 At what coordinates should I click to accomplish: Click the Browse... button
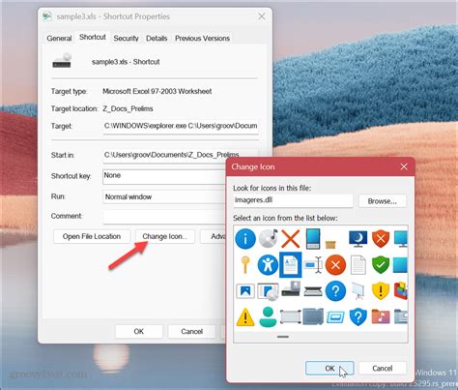[x=383, y=201]
